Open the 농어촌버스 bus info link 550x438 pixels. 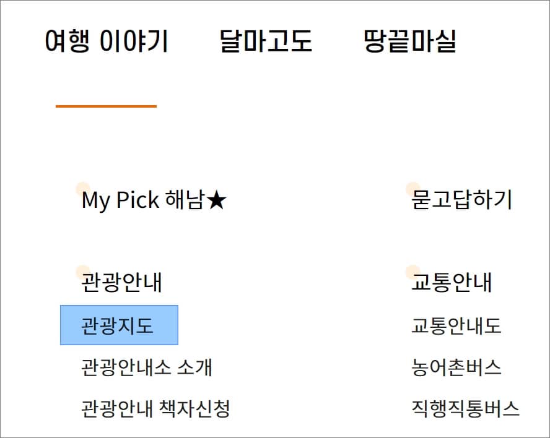click(x=456, y=367)
